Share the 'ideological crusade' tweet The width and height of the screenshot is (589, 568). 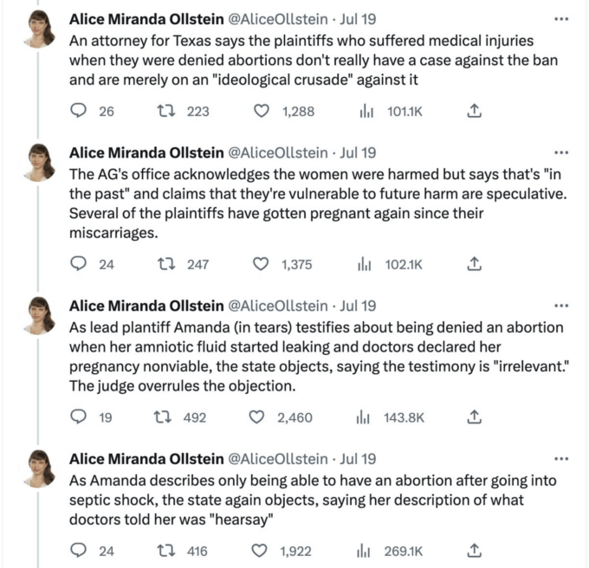pyautogui.click(x=474, y=111)
